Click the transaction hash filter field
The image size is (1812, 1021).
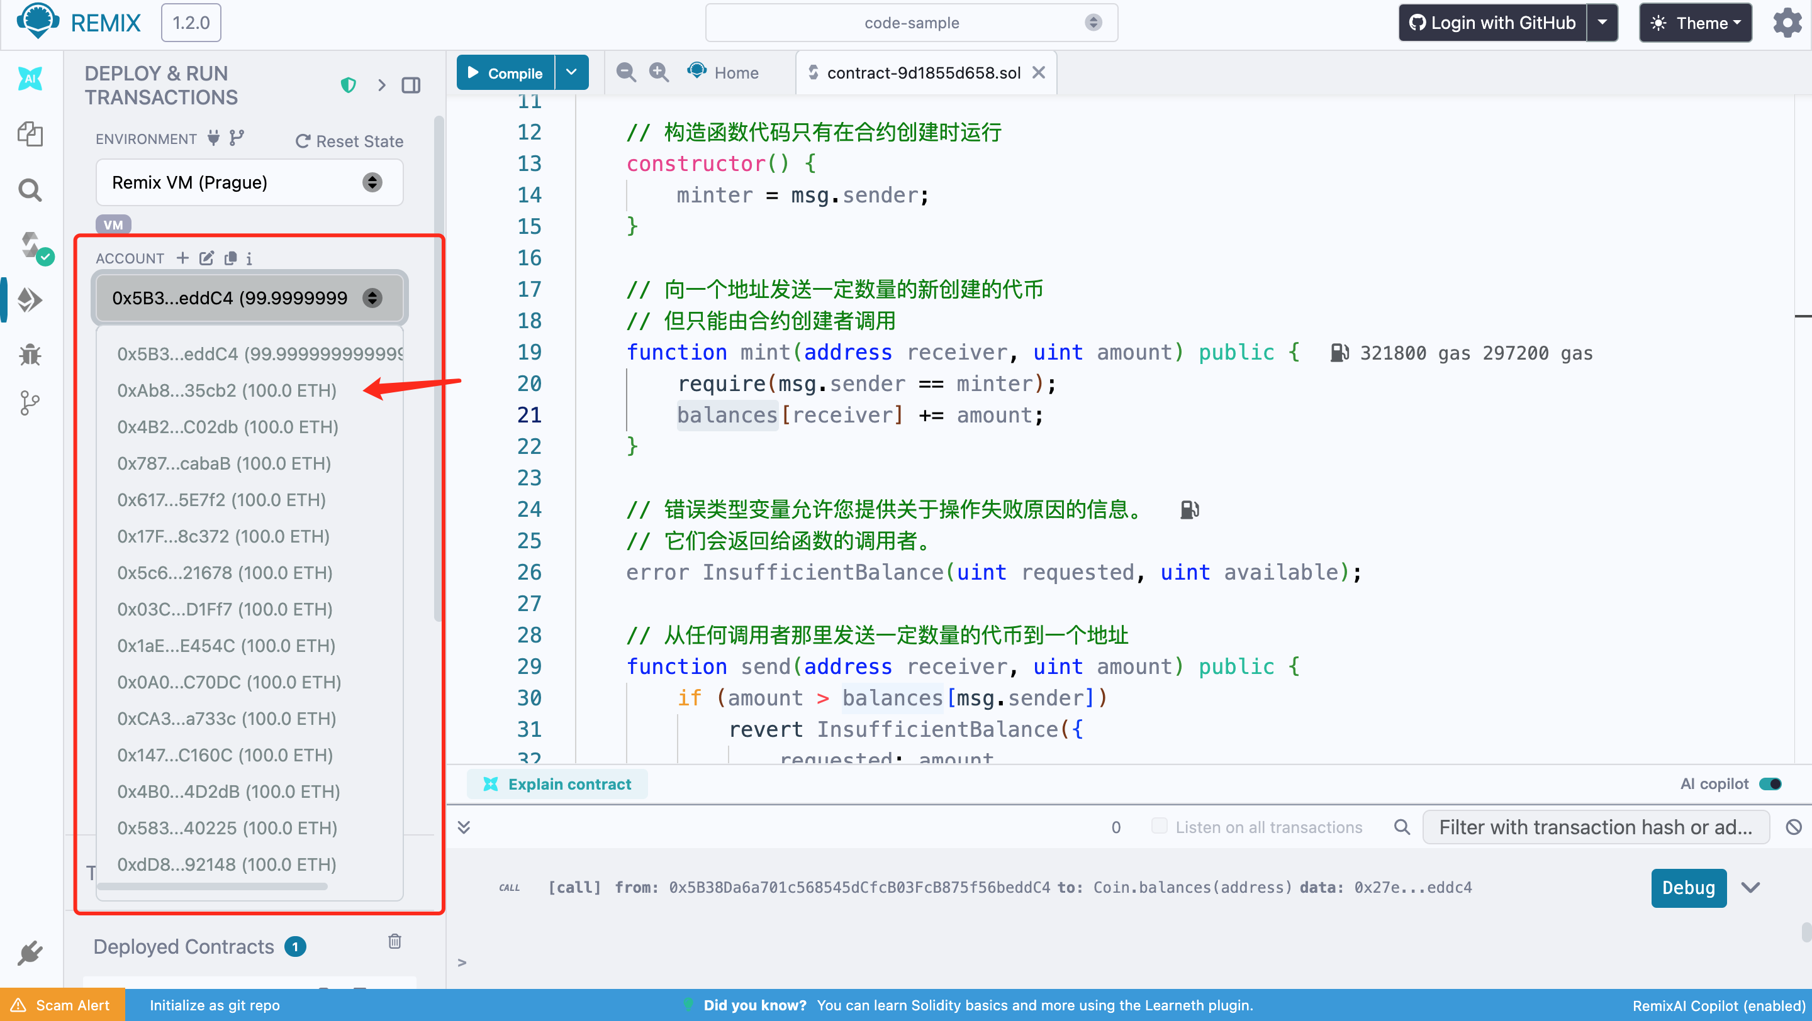(1595, 827)
